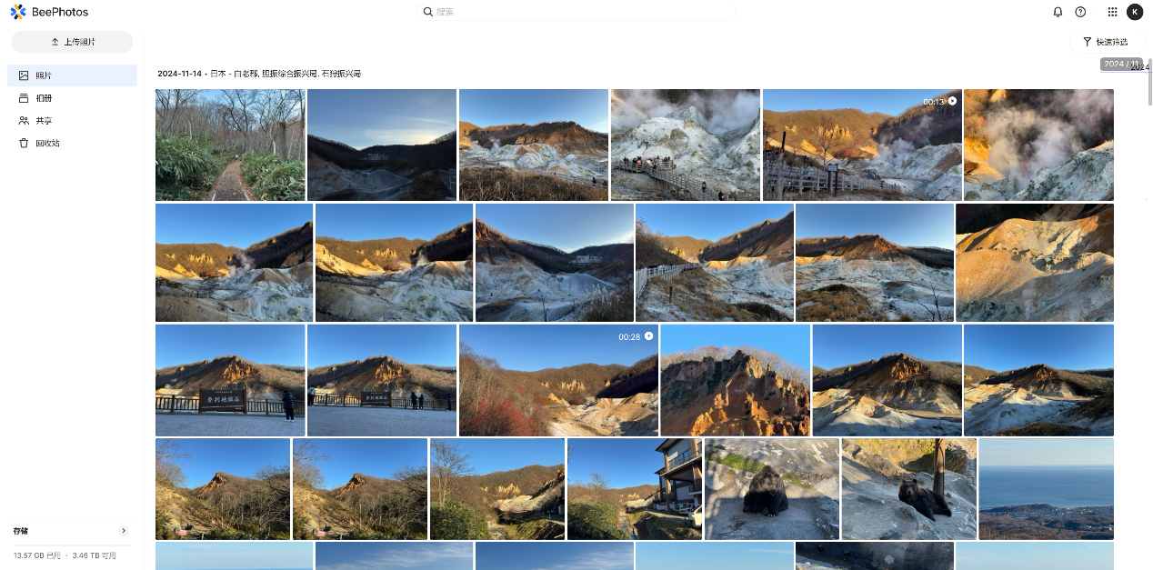Image resolution: width=1153 pixels, height=570 pixels.
Task: Click the Upload Photos button
Action: point(72,42)
